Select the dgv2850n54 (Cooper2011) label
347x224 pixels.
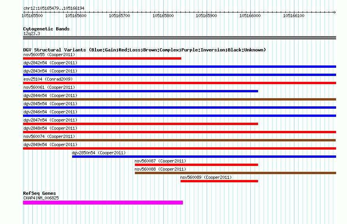99,153
